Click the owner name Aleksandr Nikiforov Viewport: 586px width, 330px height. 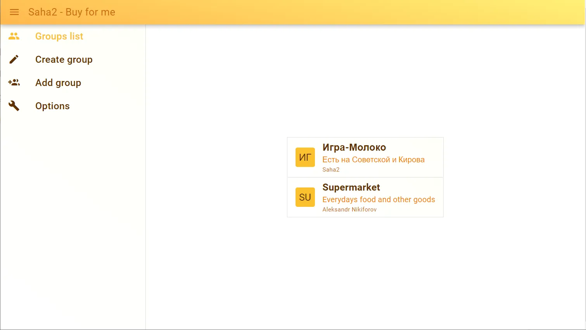click(x=349, y=210)
